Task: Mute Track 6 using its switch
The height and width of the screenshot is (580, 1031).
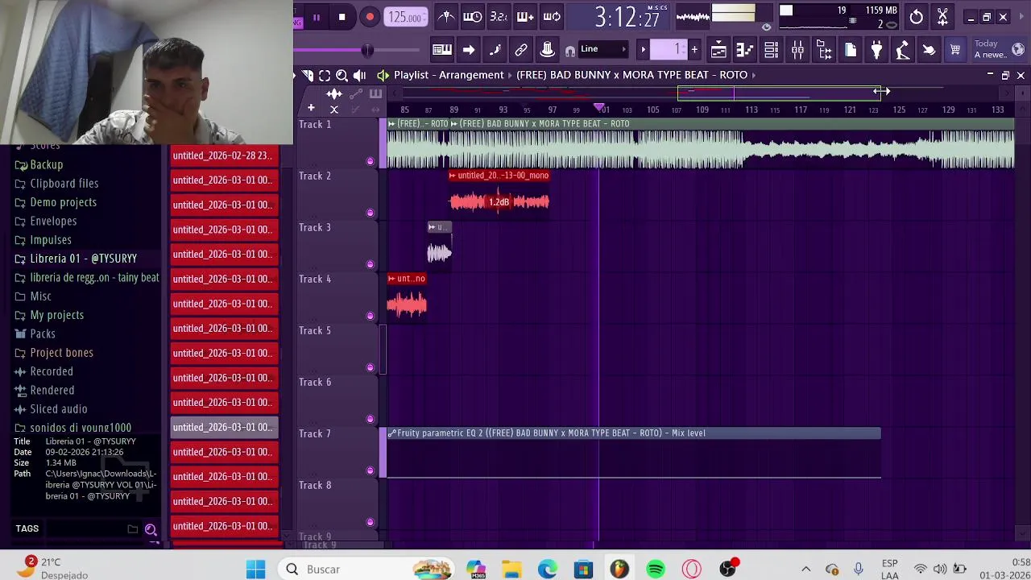Action: 370,419
